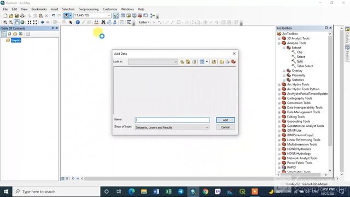350x197 pixels.
Task: Open the Selection menu
Action: tap(68, 9)
